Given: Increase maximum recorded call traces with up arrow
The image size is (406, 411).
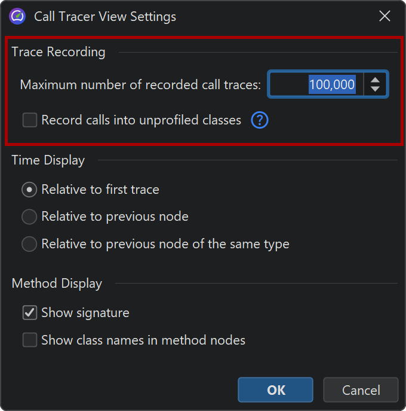Looking at the screenshot, I should (375, 80).
